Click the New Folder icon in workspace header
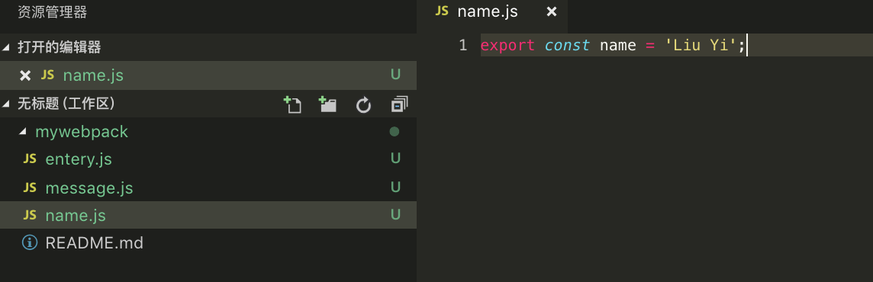873x282 pixels. (x=327, y=104)
